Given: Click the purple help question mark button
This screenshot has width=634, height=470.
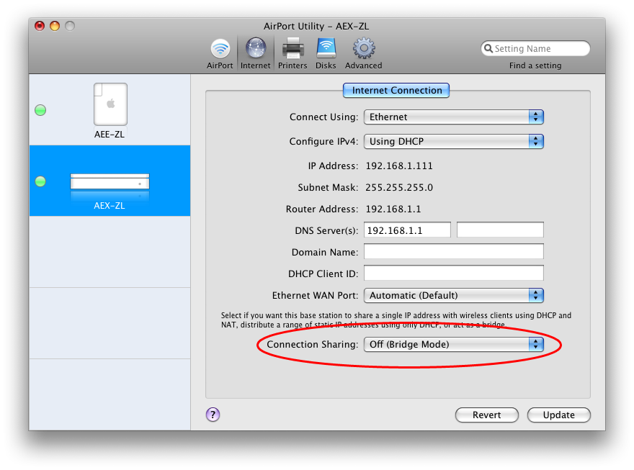Looking at the screenshot, I should 213,415.
